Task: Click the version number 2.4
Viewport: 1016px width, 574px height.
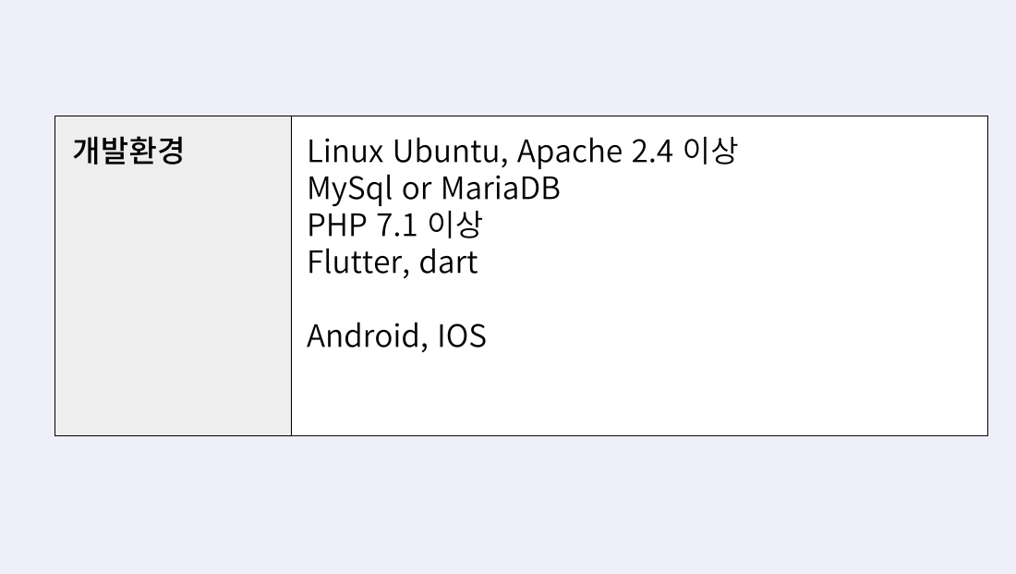Action: (x=652, y=152)
